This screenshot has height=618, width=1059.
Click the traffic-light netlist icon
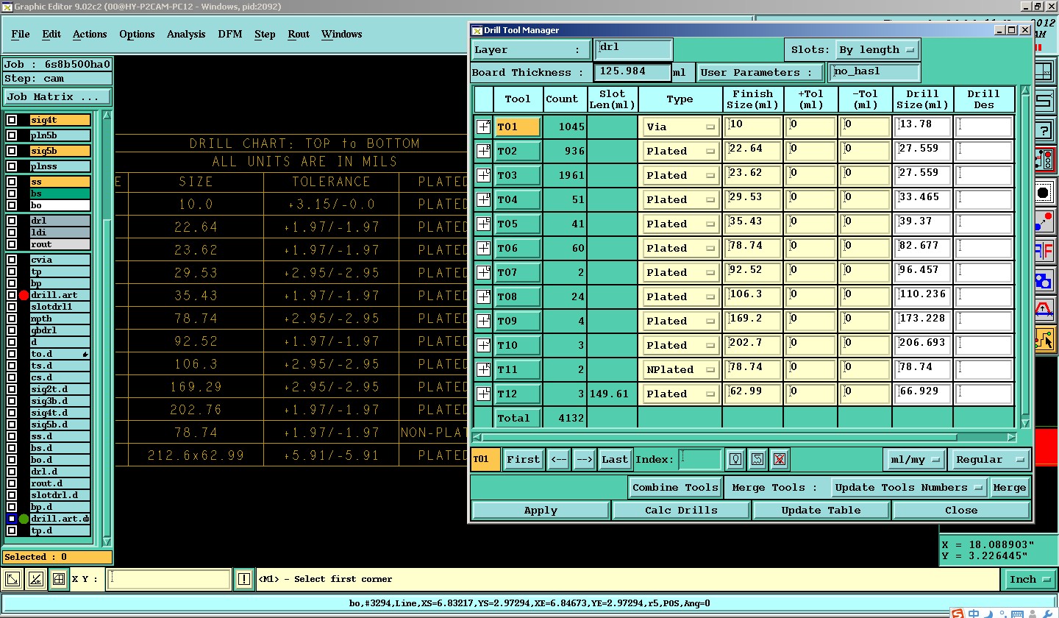1044,160
